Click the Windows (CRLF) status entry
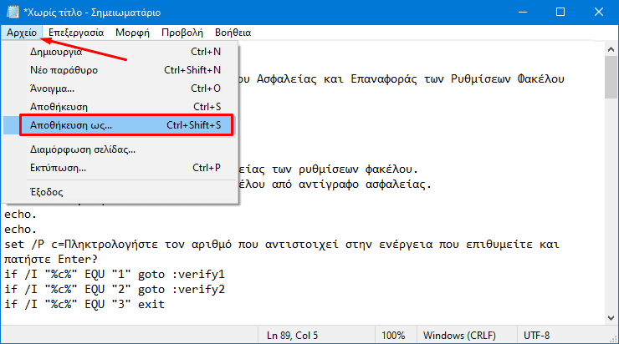This screenshot has height=344, width=619. [x=459, y=336]
